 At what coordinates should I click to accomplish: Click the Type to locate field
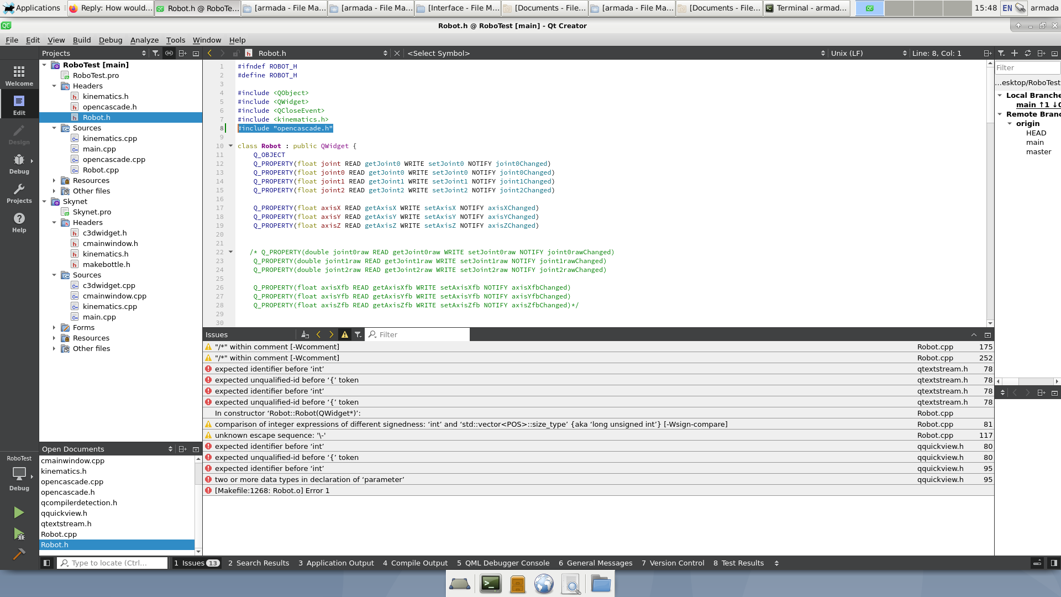(x=112, y=563)
